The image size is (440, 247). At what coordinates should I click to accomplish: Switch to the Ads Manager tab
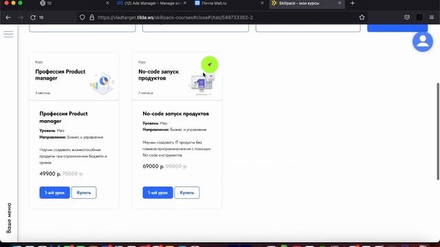tap(151, 3)
